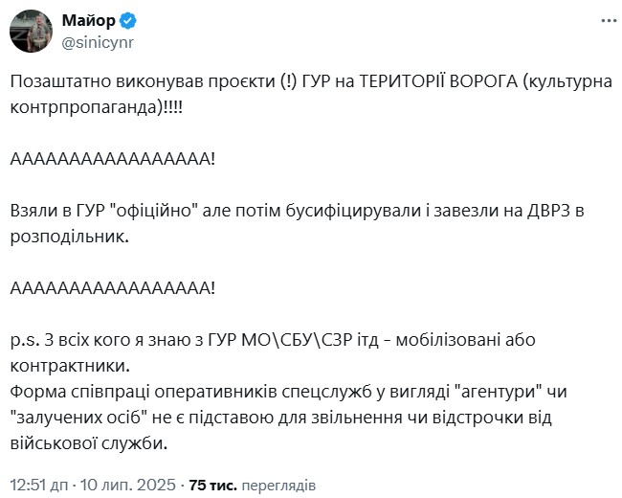Open Майор's profile avatar
Viewport: 622px width, 498px height.
30,32
